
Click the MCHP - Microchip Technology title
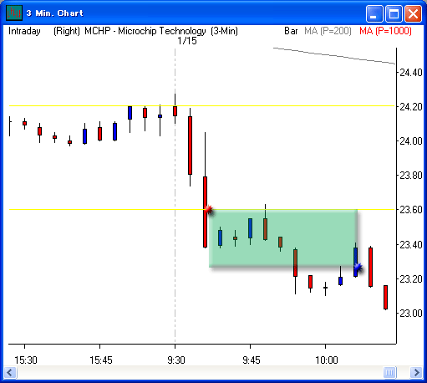pos(145,31)
